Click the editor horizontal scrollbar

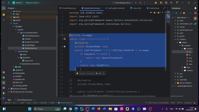112,96
